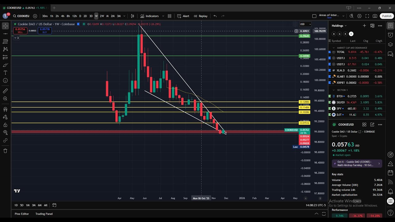This screenshot has width=395, height=222.
Task: Open the Holdings watchlist dropdown
Action: pos(339,26)
